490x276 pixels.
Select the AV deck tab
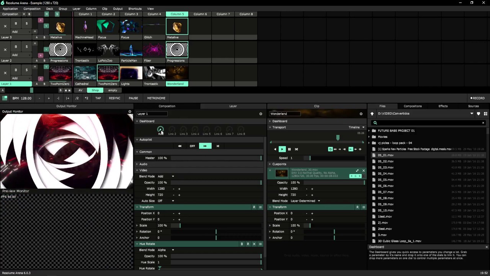pos(80,90)
